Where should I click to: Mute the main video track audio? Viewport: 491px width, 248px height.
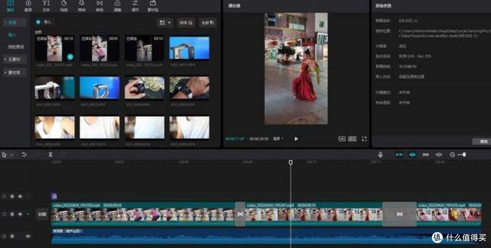pos(28,214)
